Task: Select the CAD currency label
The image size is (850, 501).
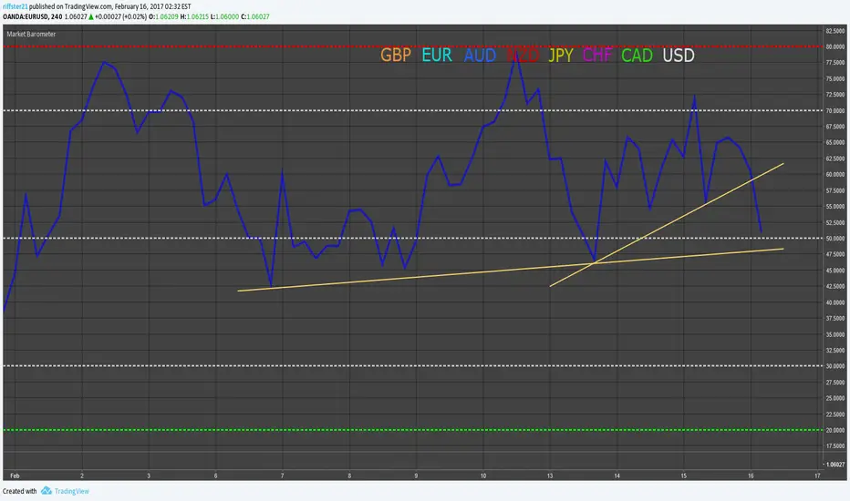Action: (x=637, y=56)
